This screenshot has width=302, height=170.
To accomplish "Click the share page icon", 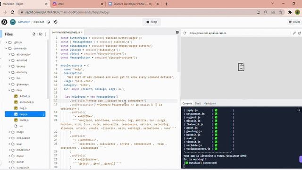I will pyautogui.click(x=273, y=12).
